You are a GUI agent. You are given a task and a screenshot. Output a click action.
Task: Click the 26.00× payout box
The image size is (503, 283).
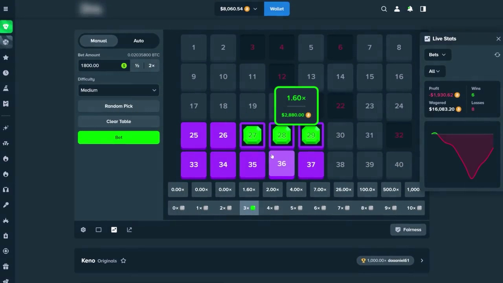click(343, 189)
